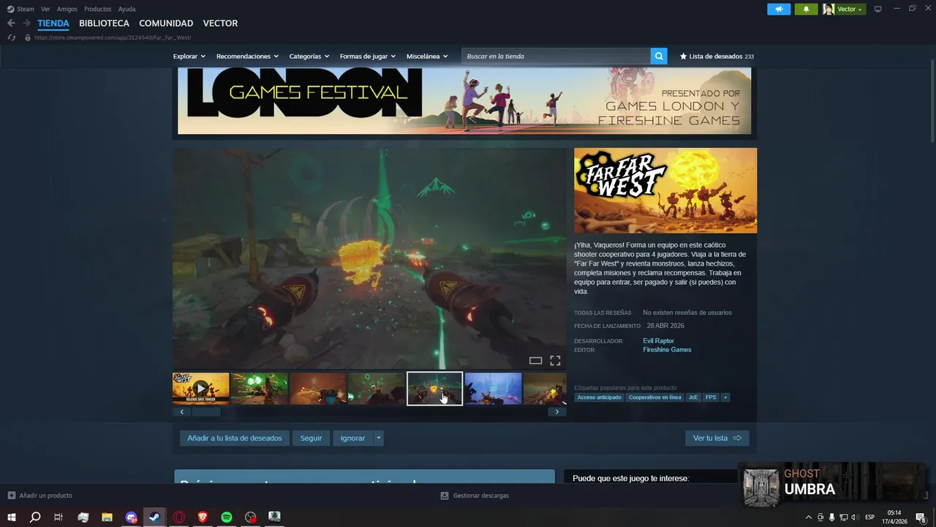Click the fullscreen icon on the media viewer

pyautogui.click(x=555, y=360)
